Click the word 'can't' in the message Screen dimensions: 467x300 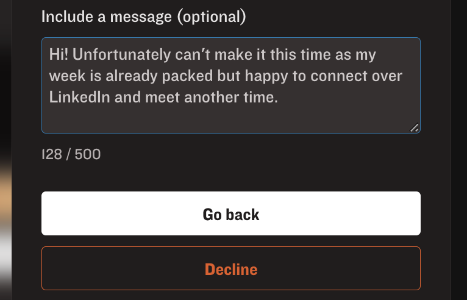[193, 55]
